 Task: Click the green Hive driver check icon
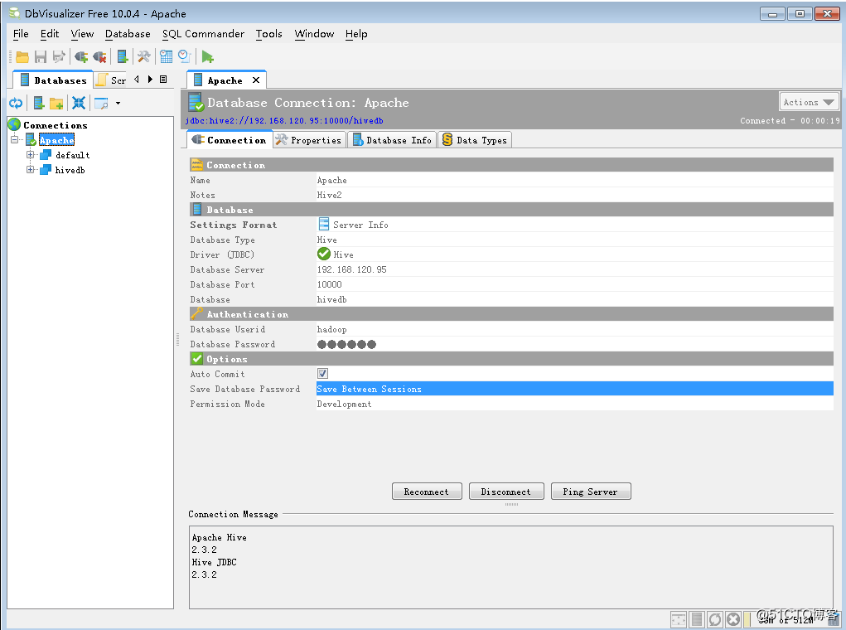324,254
